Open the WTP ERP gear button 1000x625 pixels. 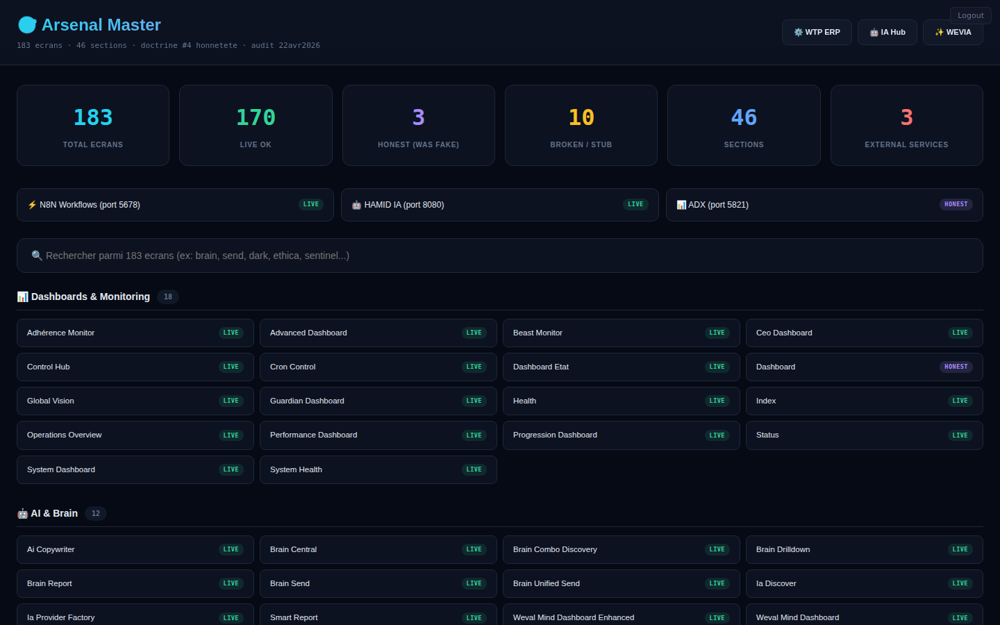(817, 33)
